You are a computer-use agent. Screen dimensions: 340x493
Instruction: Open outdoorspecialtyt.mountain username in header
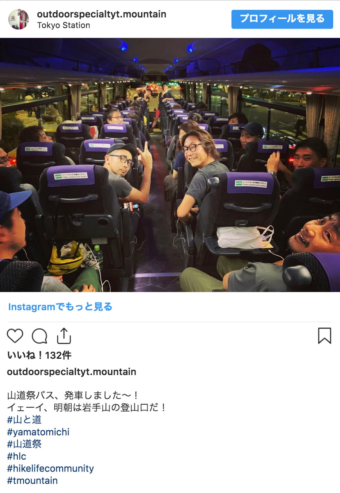tap(101, 14)
